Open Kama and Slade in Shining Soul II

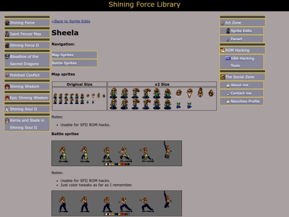[x=27, y=124]
